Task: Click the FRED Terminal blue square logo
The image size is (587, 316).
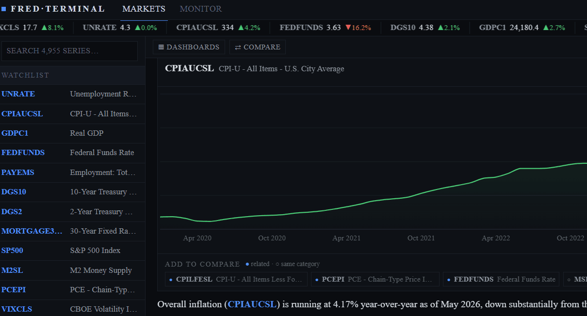Action: point(4,9)
